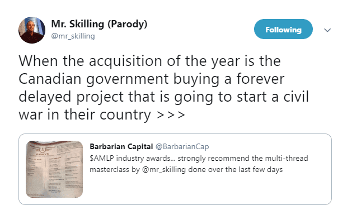Click the '>>>' at the tweet's end
Screen dimensions: 352x210
[x=171, y=114]
